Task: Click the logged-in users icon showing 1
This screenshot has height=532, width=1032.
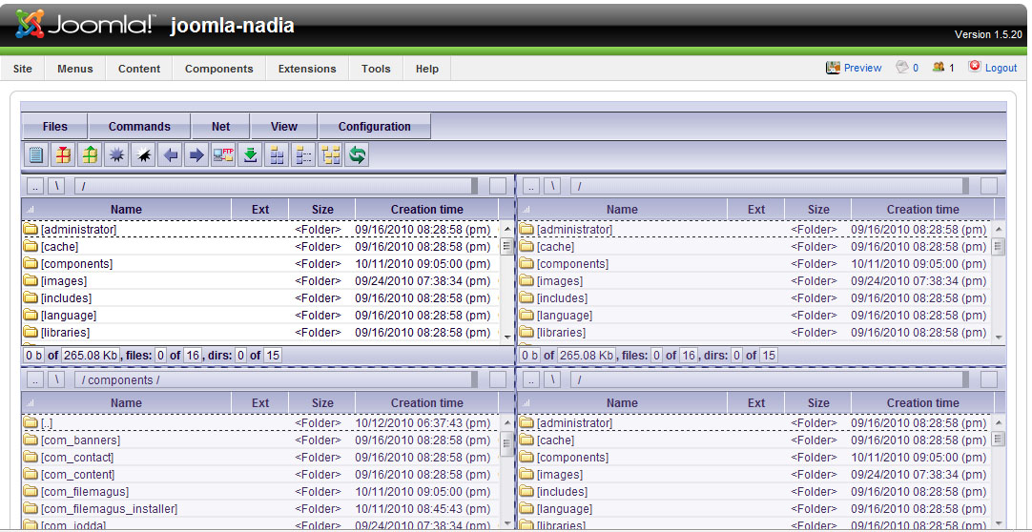Action: [x=939, y=67]
